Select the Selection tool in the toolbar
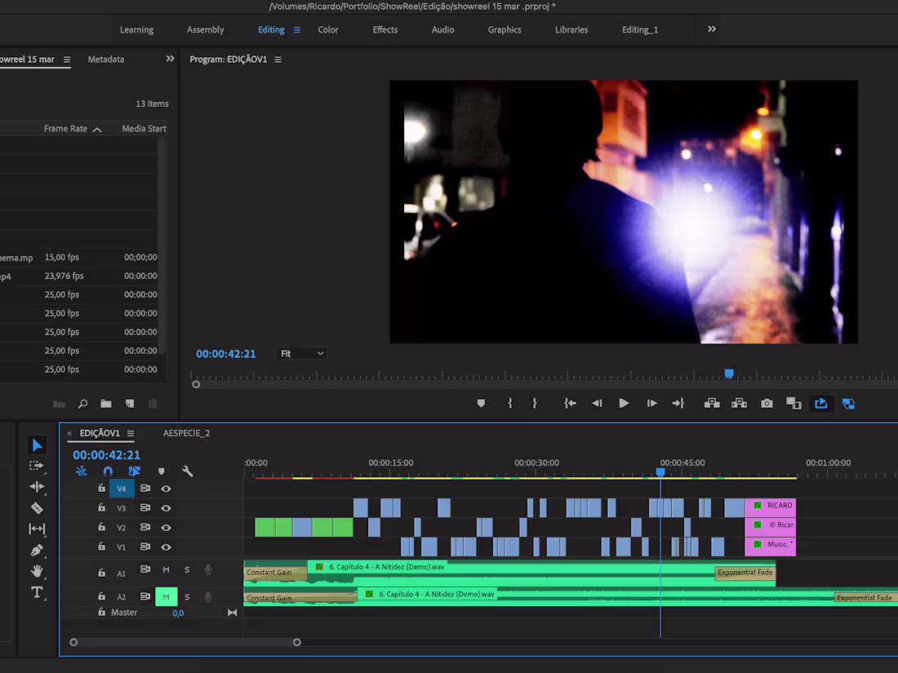This screenshot has height=673, width=898. pyautogui.click(x=37, y=445)
